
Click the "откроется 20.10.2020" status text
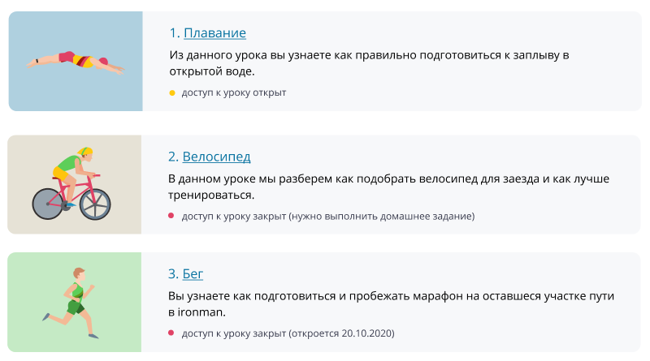pos(341,333)
